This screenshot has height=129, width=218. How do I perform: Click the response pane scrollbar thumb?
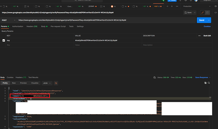pyautogui.click(x=210, y=97)
